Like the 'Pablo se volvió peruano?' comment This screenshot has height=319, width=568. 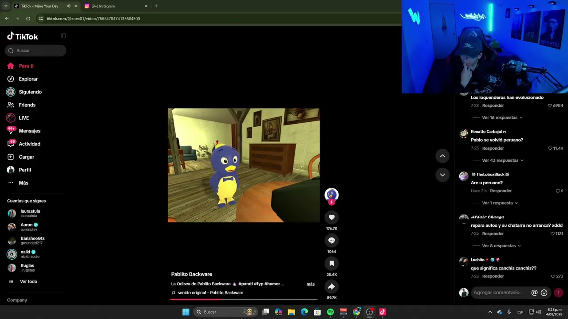tap(550, 148)
